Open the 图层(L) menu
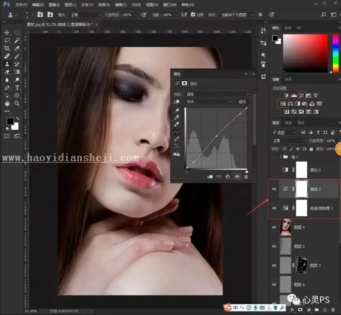Screen dimensions: 341x315 (71, 4)
